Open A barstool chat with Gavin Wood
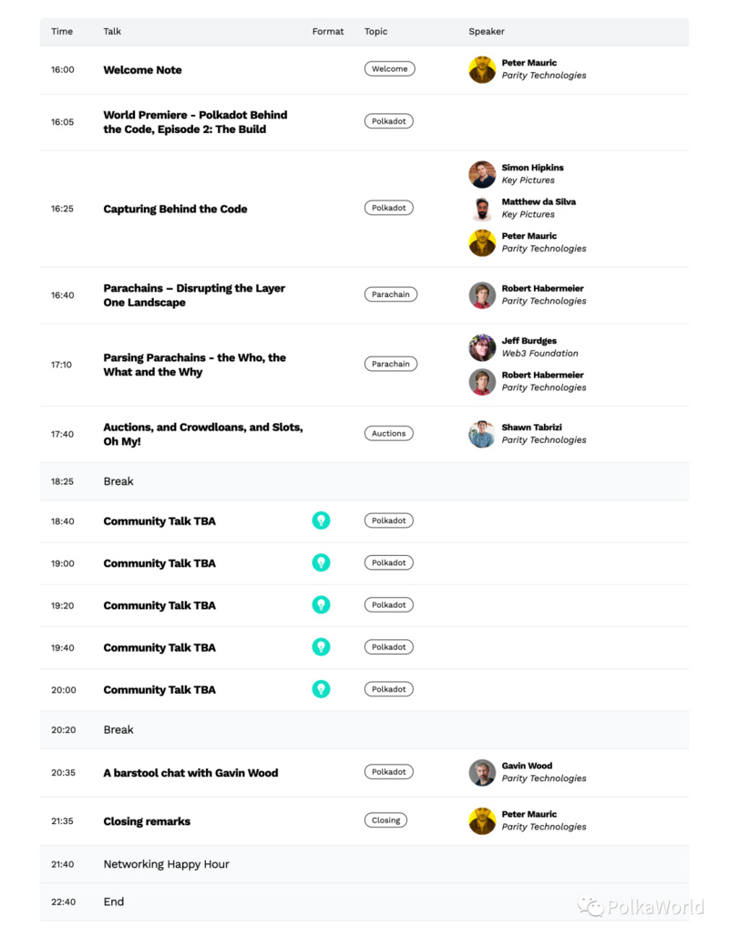Image resolution: width=729 pixels, height=938 pixels. 190,773
